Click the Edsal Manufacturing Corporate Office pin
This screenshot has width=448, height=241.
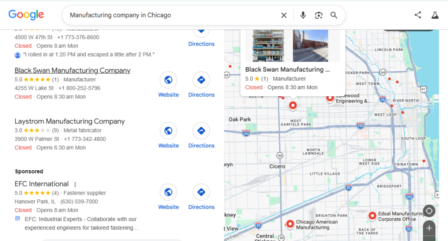tap(372, 216)
